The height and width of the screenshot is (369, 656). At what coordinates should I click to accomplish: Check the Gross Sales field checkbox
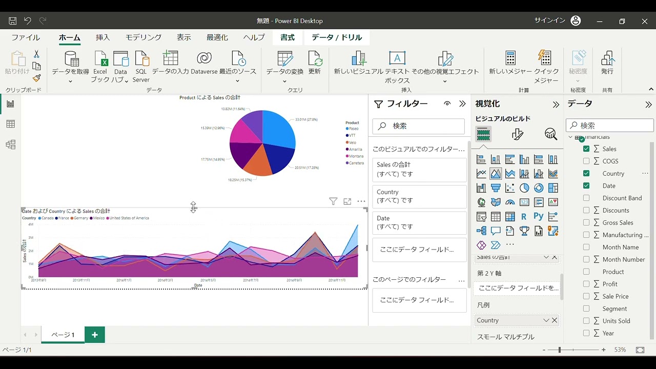(586, 222)
